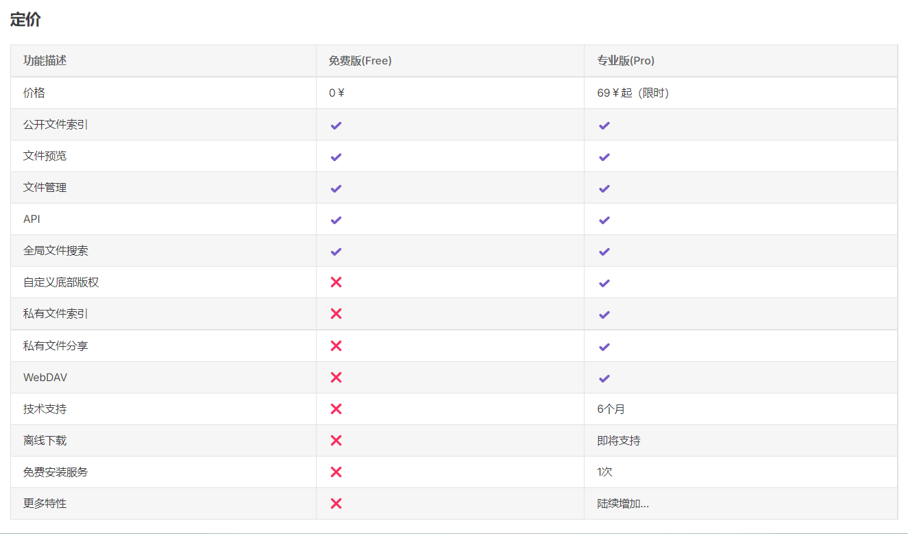Viewport: 908px width, 534px height.
Task: Click the Free column checkmark for API
Action: pos(336,220)
